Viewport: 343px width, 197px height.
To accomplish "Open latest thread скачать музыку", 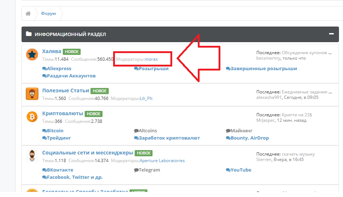I will click(298, 154).
